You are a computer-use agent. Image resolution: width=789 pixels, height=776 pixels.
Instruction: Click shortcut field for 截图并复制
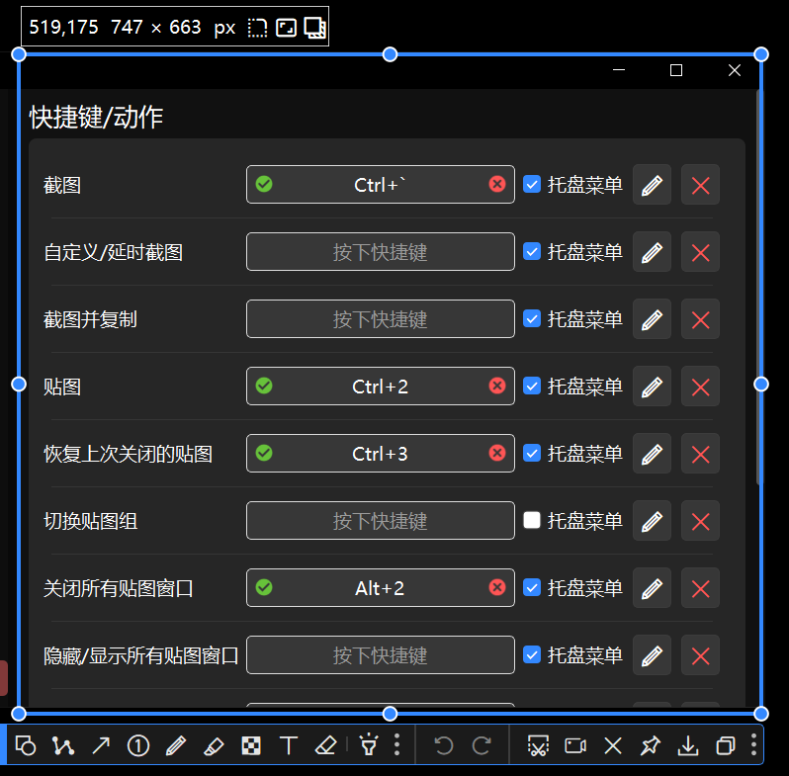click(381, 318)
